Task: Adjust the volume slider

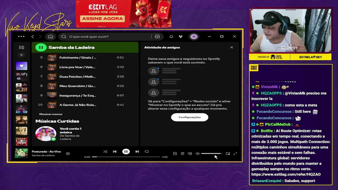Action: point(212,153)
